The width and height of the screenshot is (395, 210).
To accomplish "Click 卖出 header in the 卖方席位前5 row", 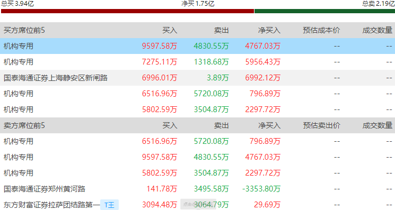I will [222, 125].
